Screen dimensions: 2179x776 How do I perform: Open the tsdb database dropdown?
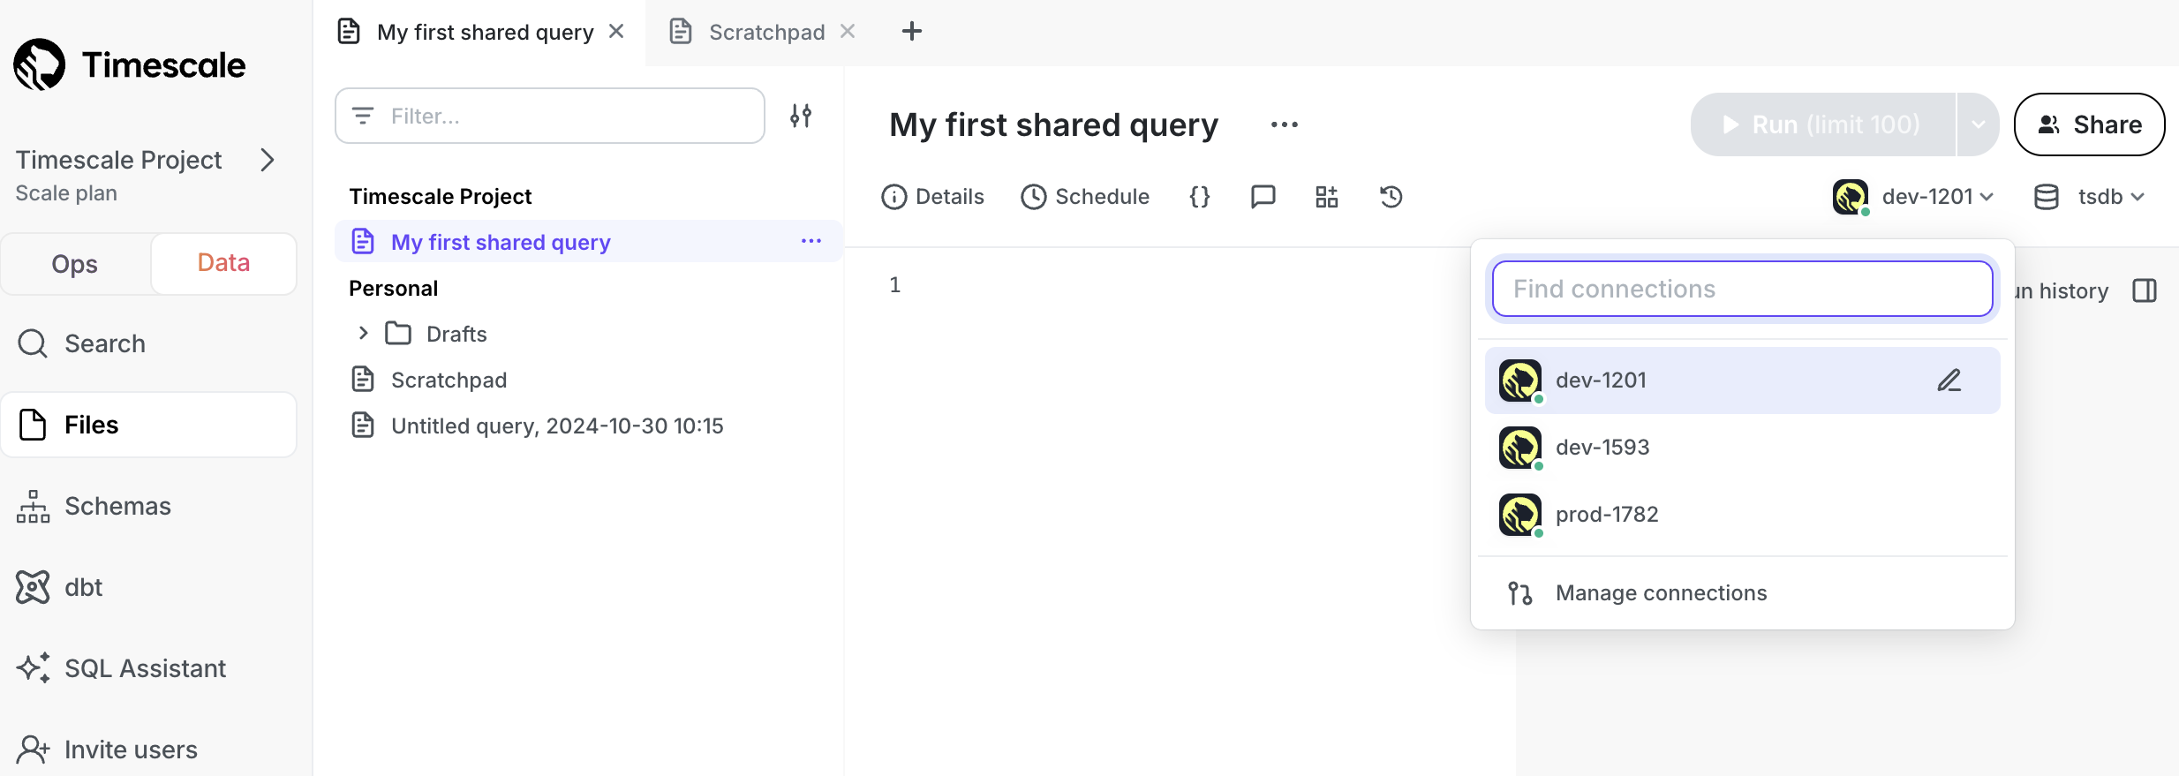tap(2089, 196)
